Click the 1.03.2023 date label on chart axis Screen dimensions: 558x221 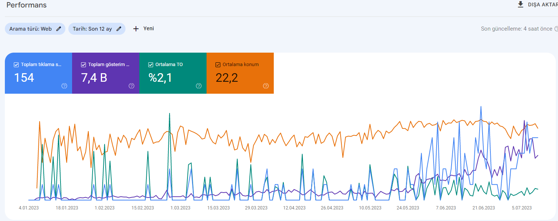(180, 208)
